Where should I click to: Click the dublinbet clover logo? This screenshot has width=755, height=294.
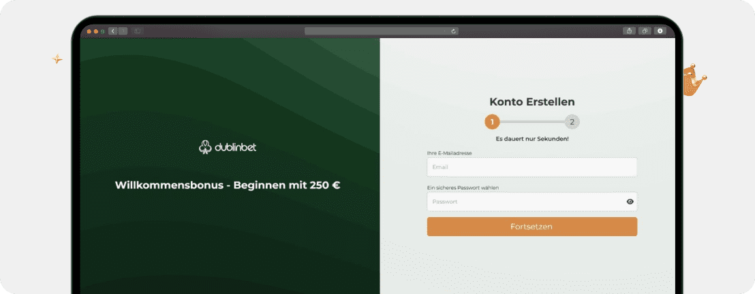click(x=206, y=147)
